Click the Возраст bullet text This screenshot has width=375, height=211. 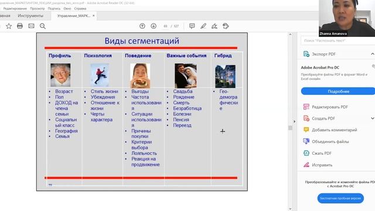click(64, 91)
